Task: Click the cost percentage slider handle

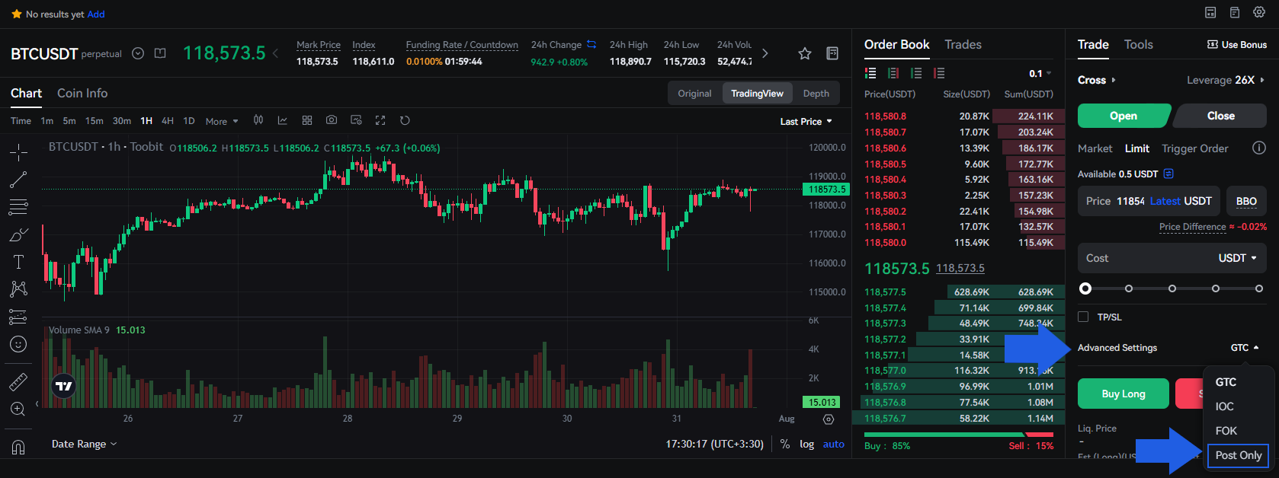Action: point(1085,288)
